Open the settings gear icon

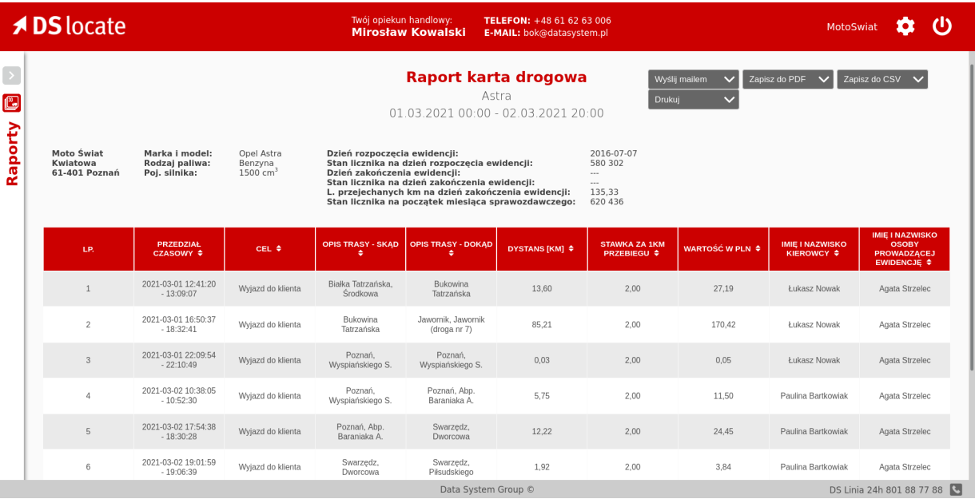905,26
